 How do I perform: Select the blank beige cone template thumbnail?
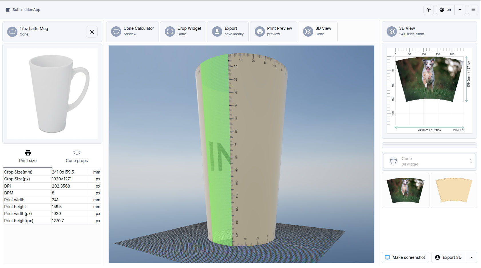454,190
